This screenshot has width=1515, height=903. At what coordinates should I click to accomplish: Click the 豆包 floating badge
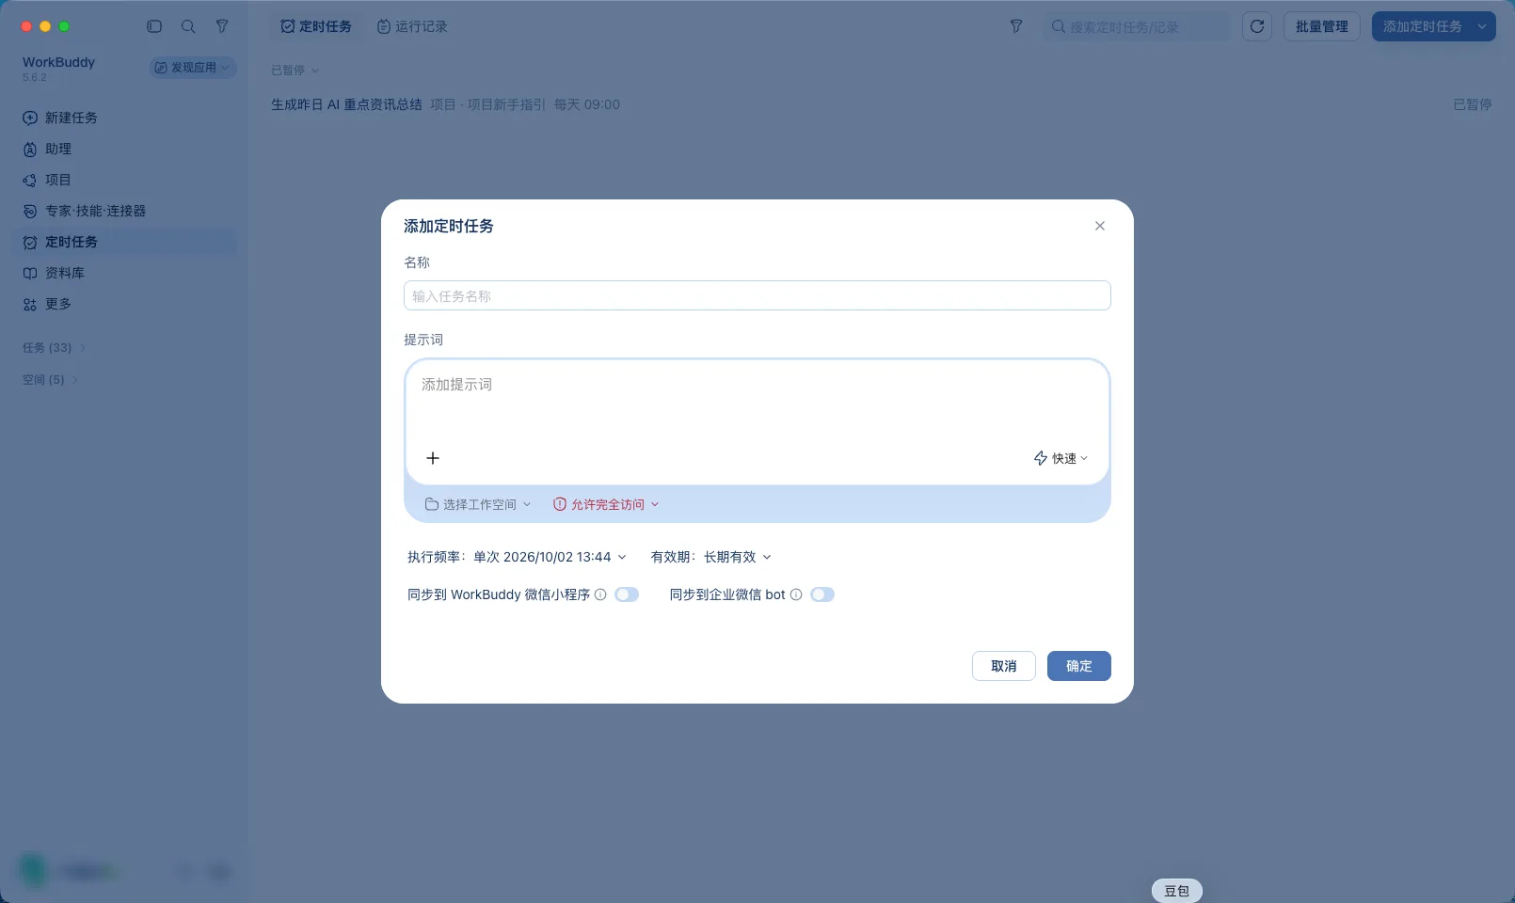[1177, 891]
